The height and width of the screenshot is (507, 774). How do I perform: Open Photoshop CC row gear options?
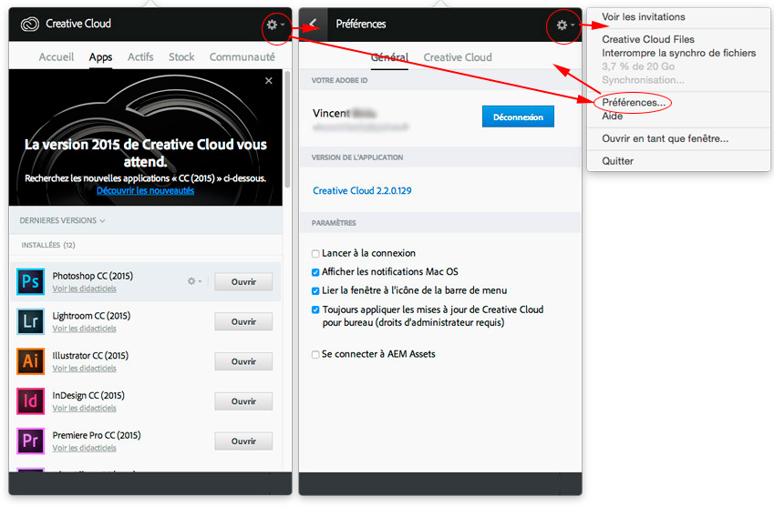pos(194,281)
